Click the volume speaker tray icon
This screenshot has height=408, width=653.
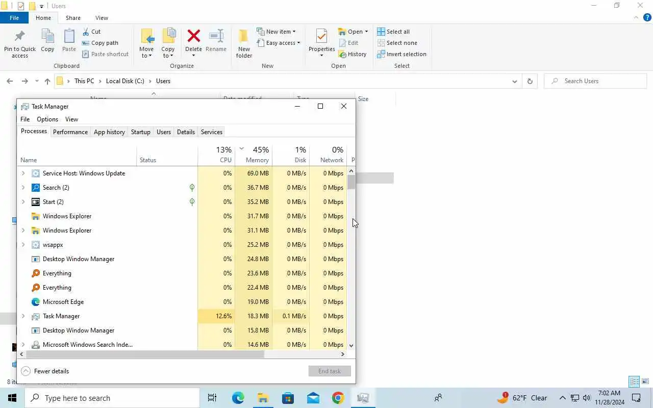click(x=587, y=398)
